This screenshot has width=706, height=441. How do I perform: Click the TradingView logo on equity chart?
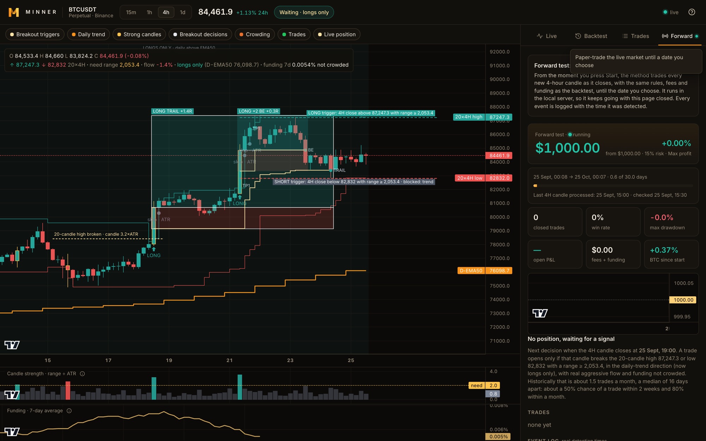(540, 313)
